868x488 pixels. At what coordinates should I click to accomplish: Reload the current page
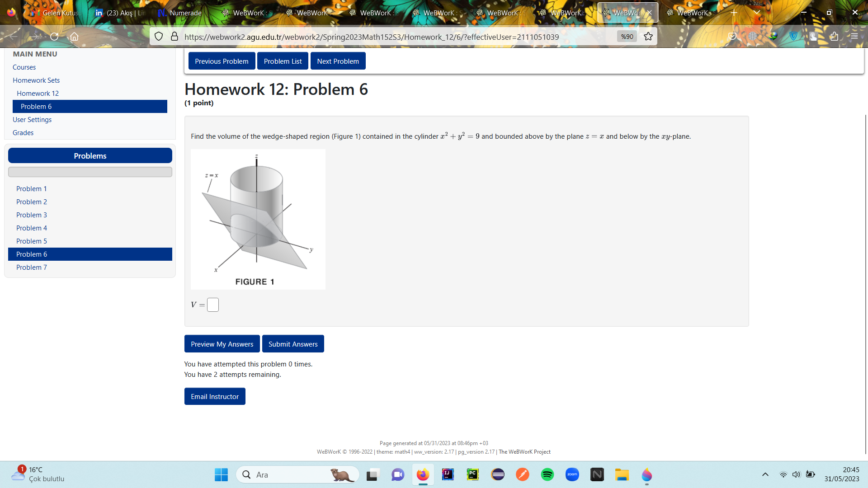54,36
